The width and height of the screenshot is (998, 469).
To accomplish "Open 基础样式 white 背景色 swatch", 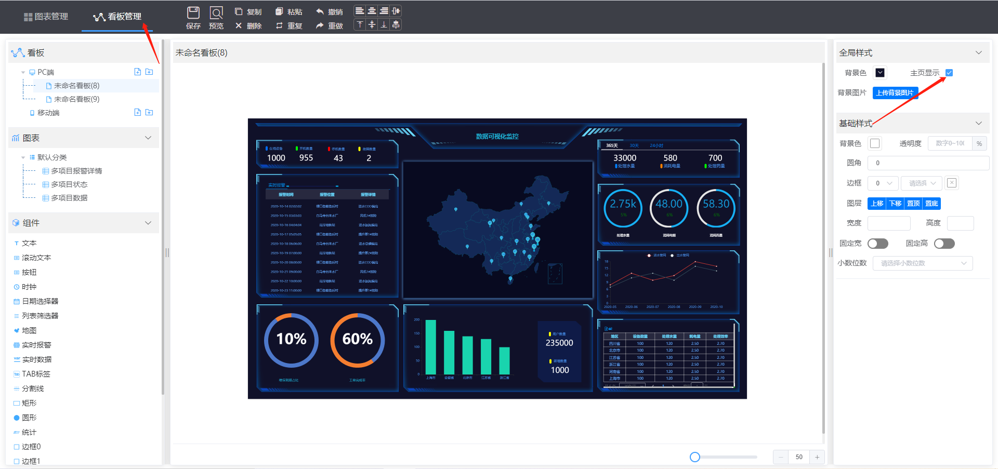I will tap(875, 143).
